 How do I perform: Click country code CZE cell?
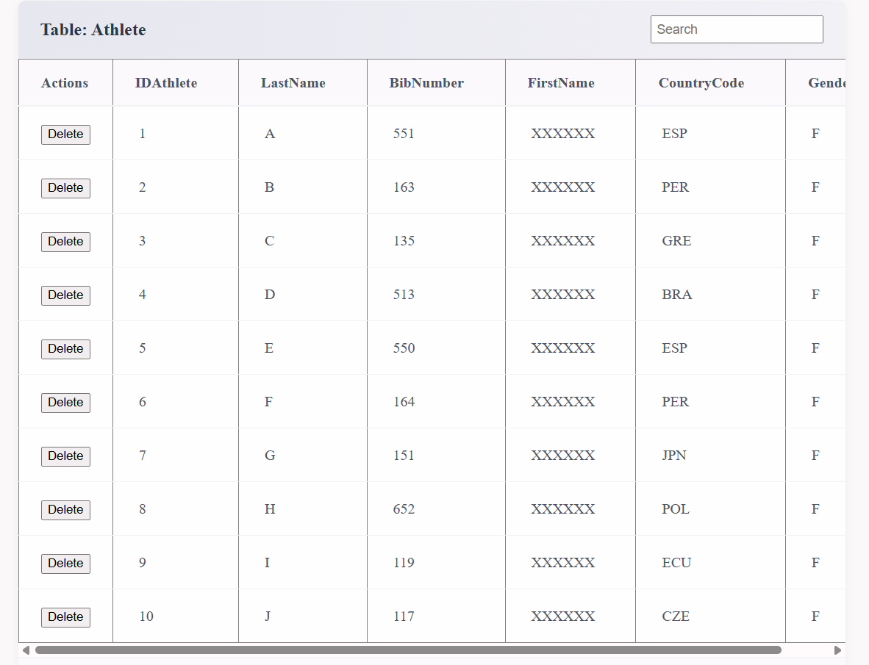(x=710, y=617)
